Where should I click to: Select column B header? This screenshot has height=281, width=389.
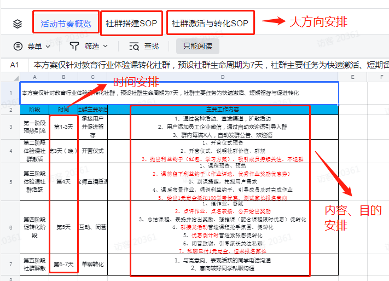click(63, 77)
